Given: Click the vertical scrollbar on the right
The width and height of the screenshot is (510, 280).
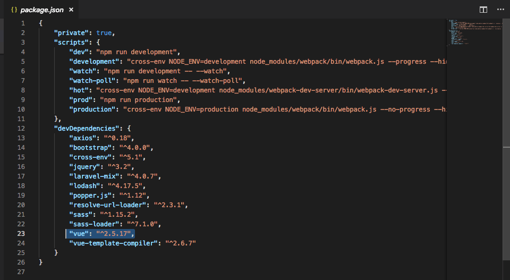Looking at the screenshot, I should pos(506,140).
